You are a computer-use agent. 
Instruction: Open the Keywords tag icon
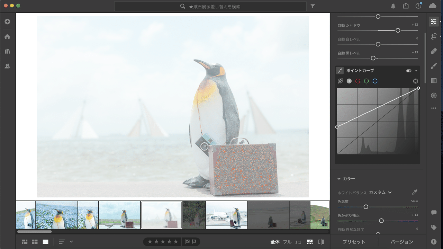click(x=434, y=228)
